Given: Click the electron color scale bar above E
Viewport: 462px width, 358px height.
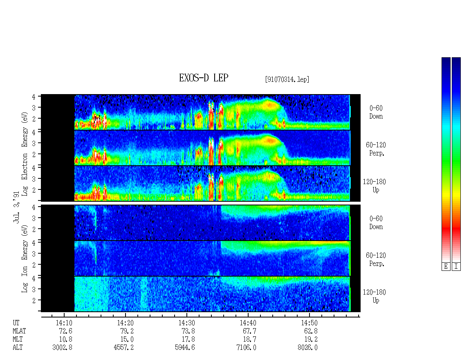Looking at the screenshot, I should [x=446, y=160].
